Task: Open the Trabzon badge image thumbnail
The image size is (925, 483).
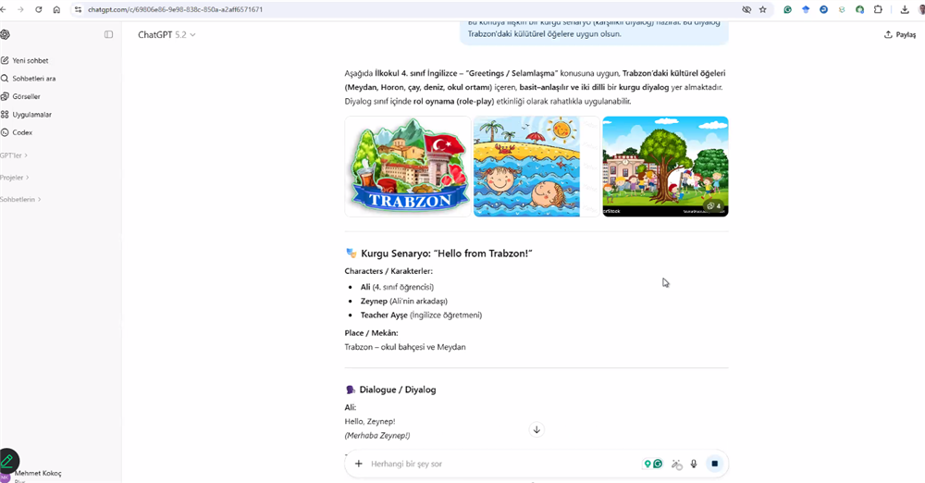Action: pos(408,167)
